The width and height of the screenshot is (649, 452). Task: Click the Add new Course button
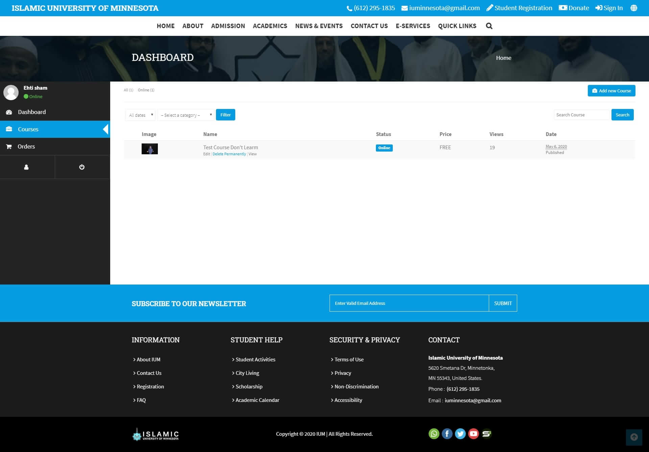[x=611, y=91]
